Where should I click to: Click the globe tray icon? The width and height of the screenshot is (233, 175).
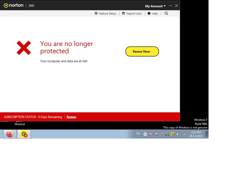(145, 134)
